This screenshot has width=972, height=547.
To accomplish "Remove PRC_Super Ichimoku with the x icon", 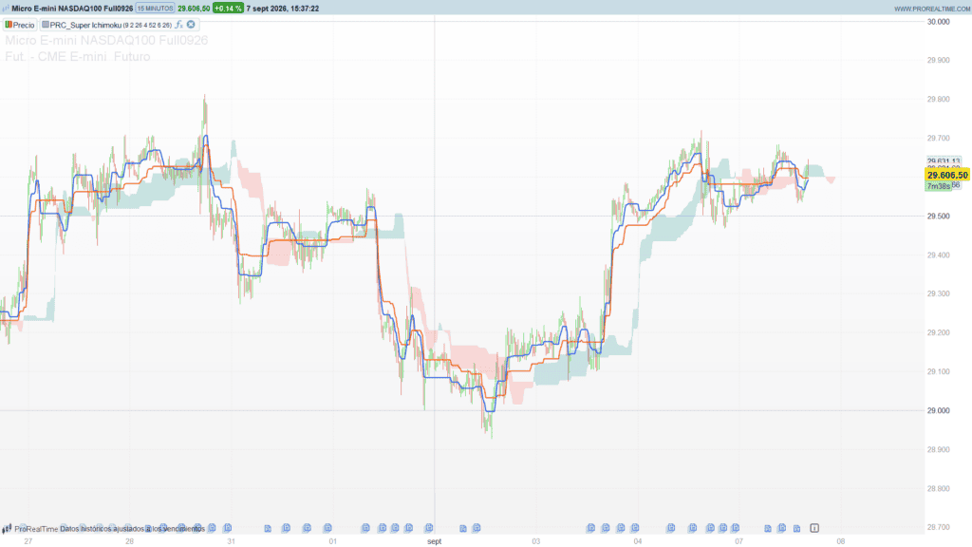I will pyautogui.click(x=191, y=25).
